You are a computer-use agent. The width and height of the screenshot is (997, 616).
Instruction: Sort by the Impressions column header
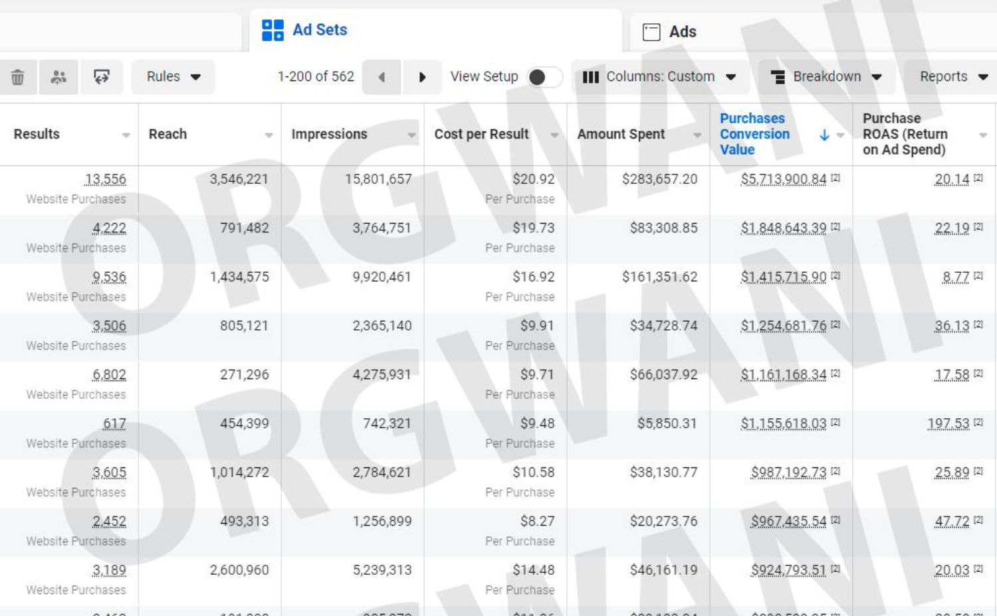tap(329, 134)
